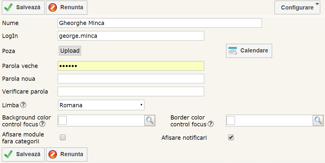Click the bottom Salvează button

pyautogui.click(x=23, y=154)
